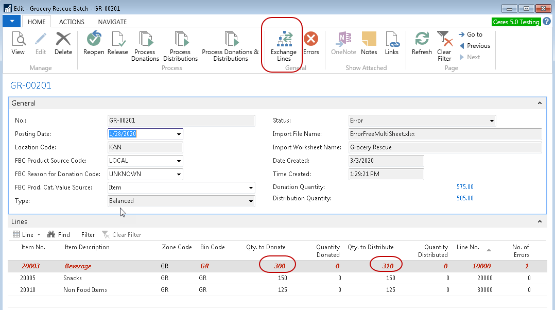Click the Exchange Lines ribbon icon
Viewport: 555px width, 310px height.
pyautogui.click(x=284, y=40)
